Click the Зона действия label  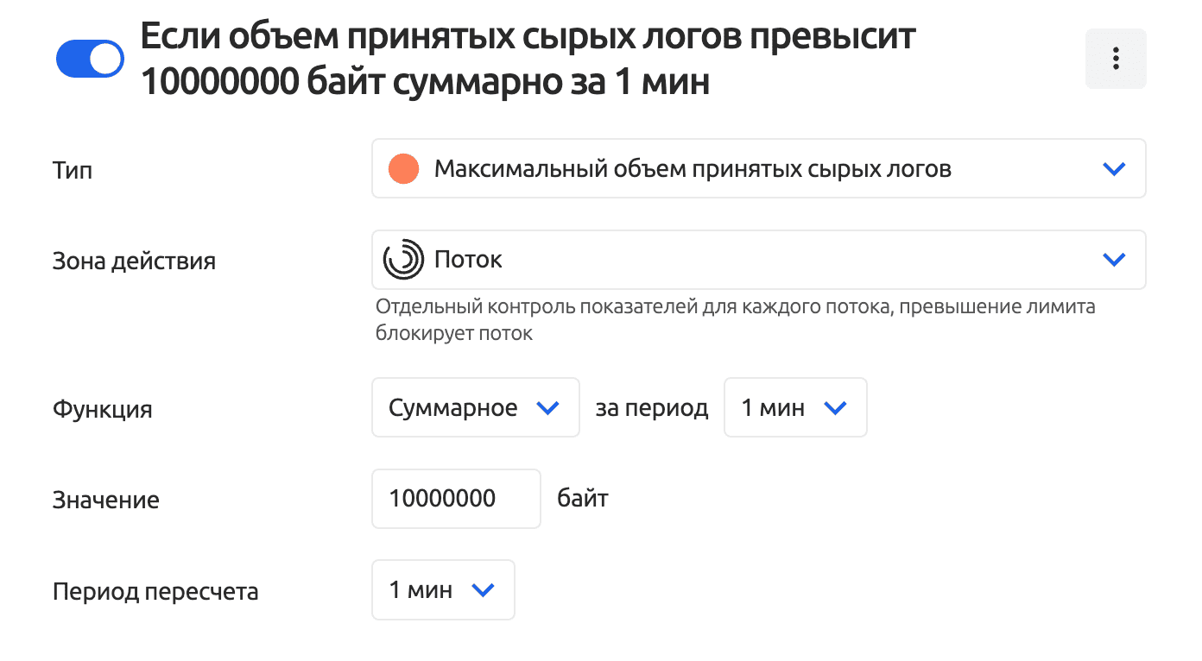click(134, 261)
